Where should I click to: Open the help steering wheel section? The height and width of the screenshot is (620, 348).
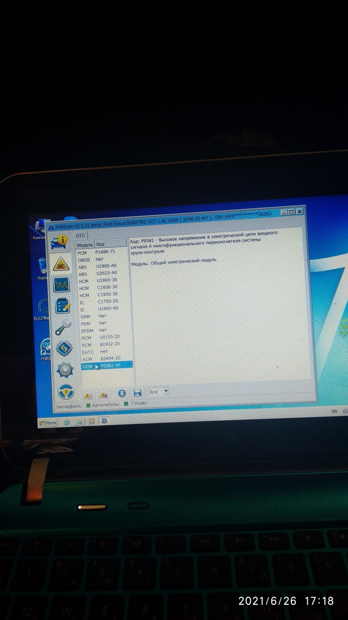(66, 392)
